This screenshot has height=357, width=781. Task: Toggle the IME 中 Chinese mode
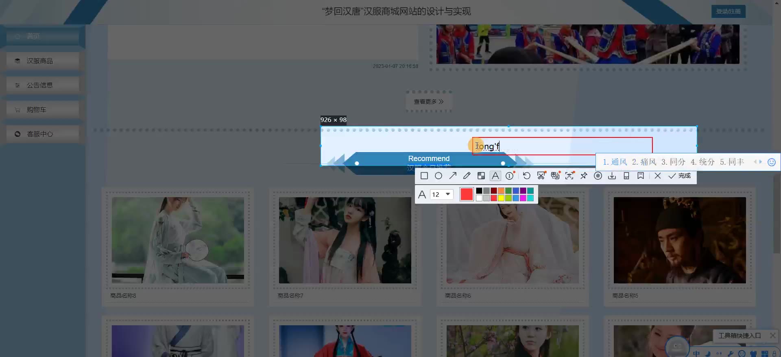click(696, 354)
